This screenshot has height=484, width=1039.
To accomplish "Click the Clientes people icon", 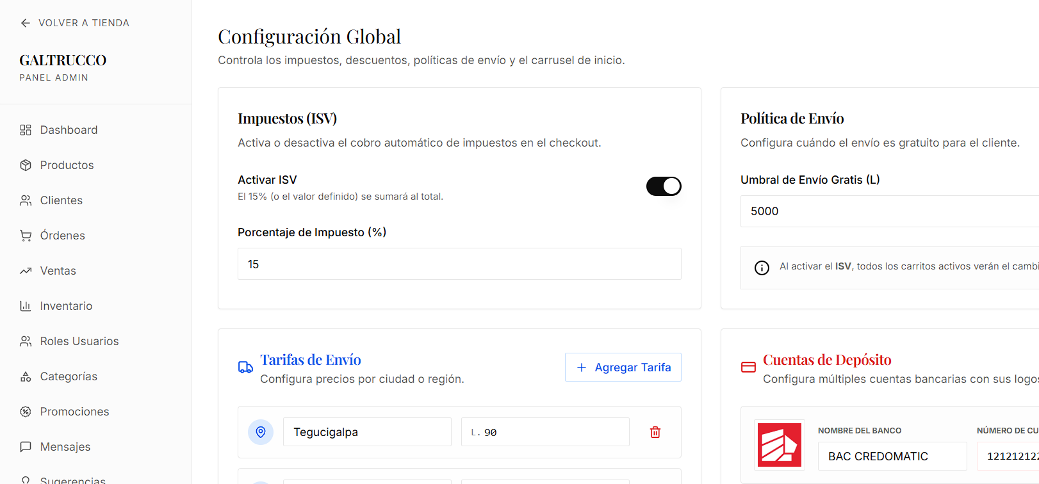I will coord(26,200).
